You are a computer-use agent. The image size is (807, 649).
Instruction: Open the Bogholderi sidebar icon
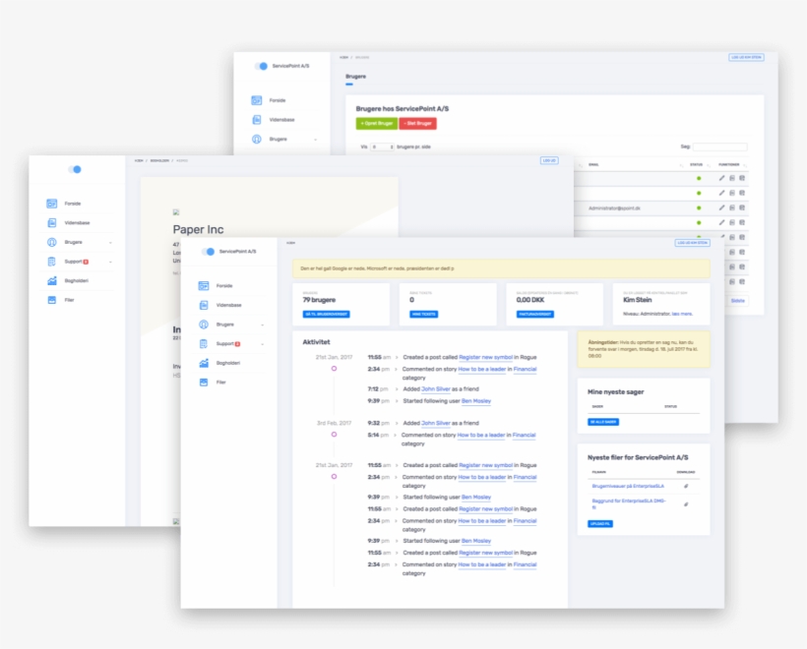point(203,362)
